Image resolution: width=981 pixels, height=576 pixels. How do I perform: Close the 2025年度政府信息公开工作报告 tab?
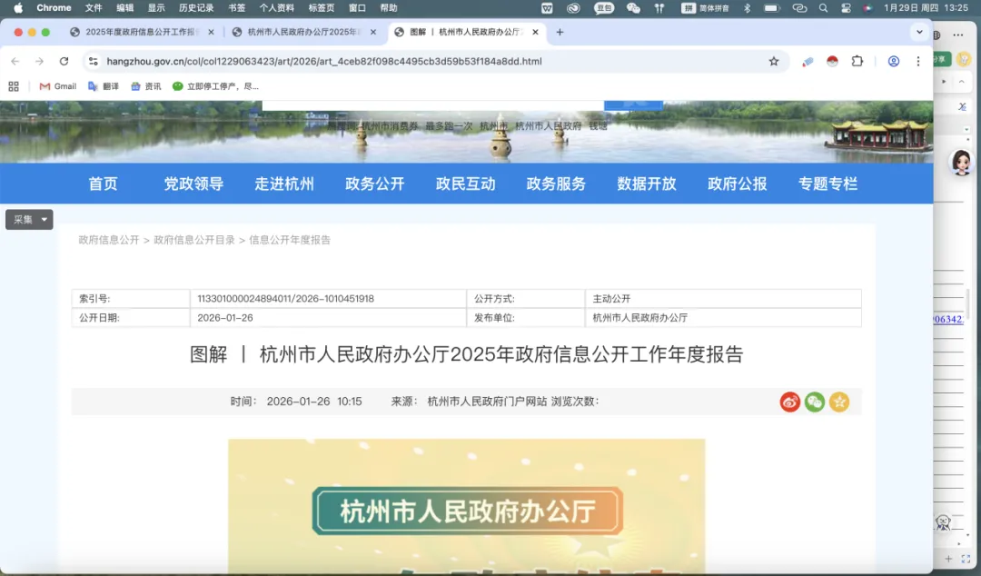(211, 32)
